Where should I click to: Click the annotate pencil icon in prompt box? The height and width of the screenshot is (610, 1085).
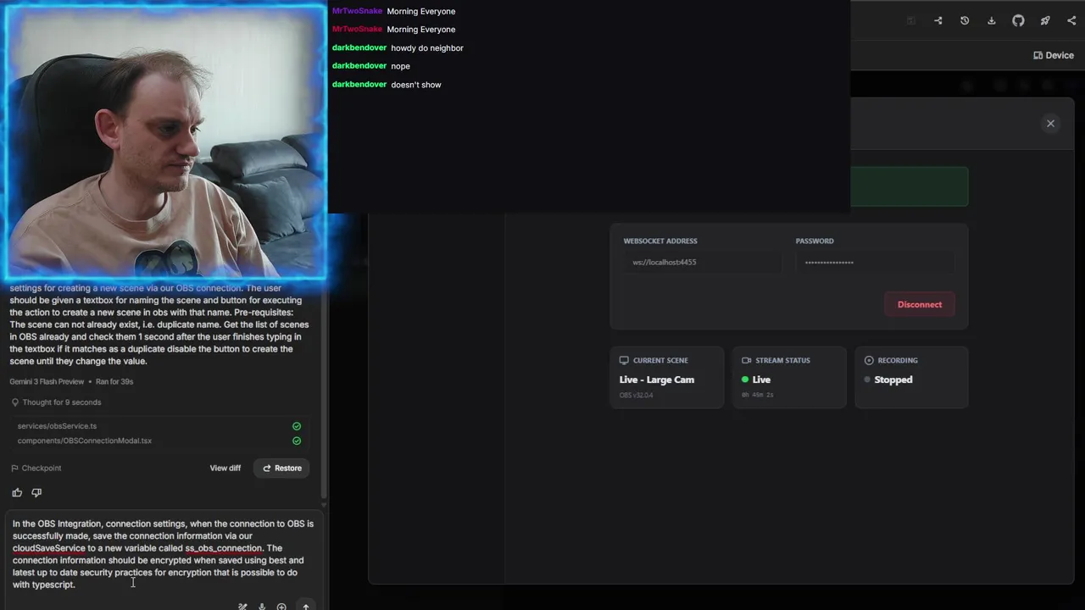(242, 607)
